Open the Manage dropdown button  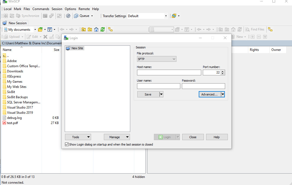[117, 137]
